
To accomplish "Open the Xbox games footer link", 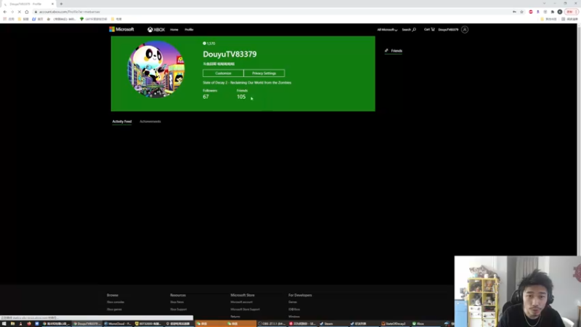I will [x=114, y=310].
